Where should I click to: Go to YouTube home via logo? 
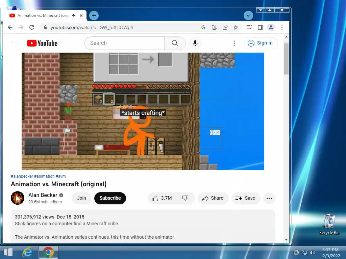click(42, 43)
